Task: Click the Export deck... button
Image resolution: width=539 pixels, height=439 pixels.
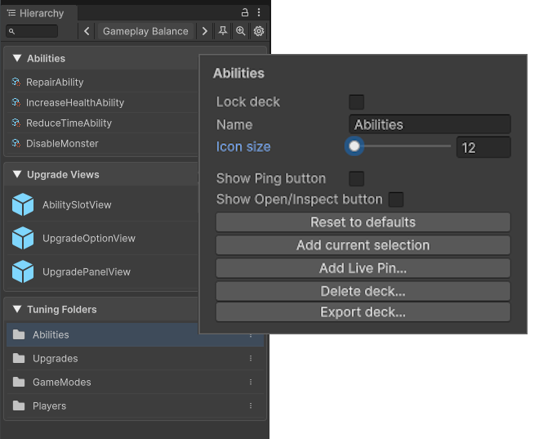Action: point(363,312)
